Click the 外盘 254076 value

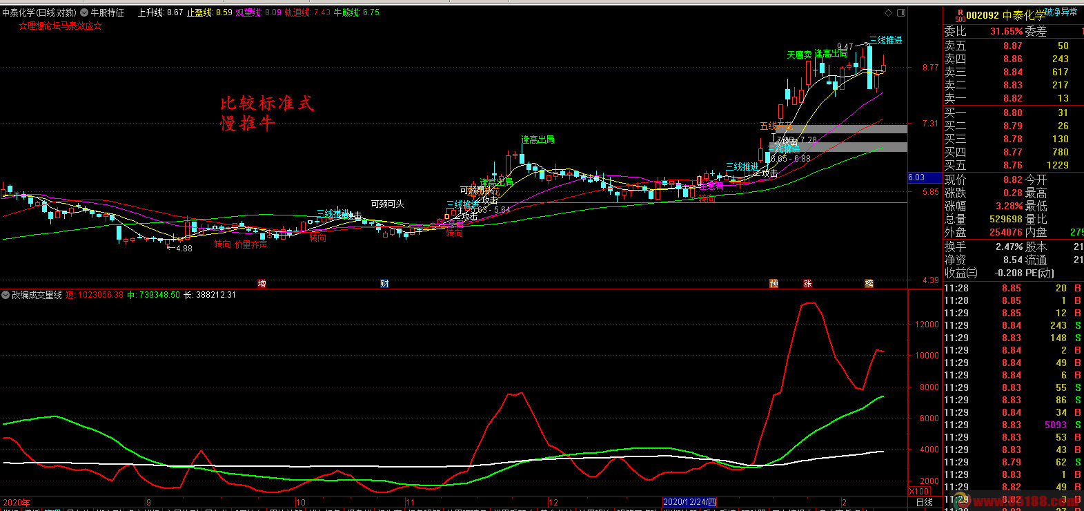(x=1006, y=232)
